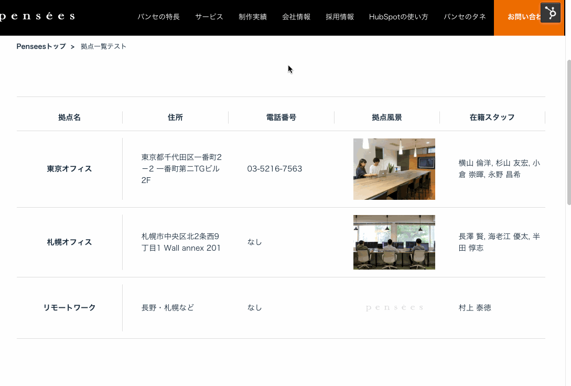
Task: Click the 東京オフィス row name
Action: (x=69, y=169)
